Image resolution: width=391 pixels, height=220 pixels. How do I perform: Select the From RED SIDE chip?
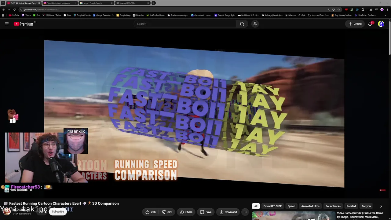(x=272, y=206)
